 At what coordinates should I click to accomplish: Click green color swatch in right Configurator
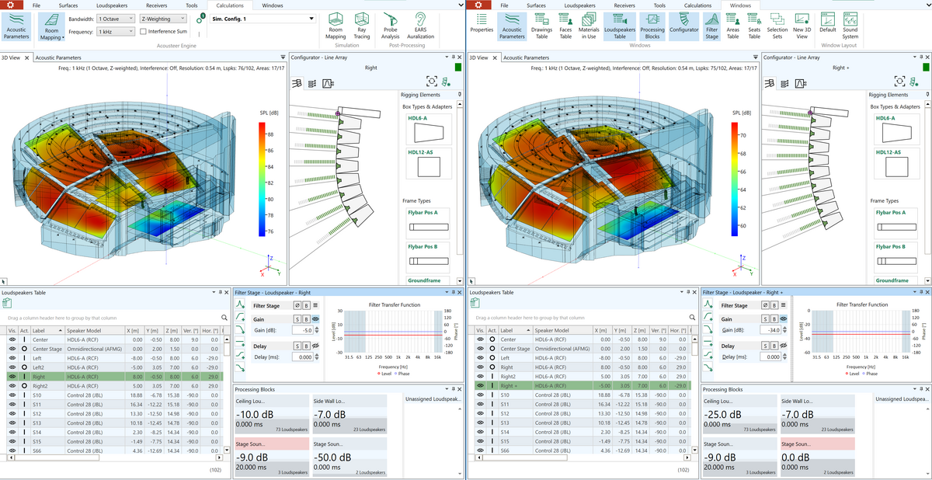click(x=924, y=68)
